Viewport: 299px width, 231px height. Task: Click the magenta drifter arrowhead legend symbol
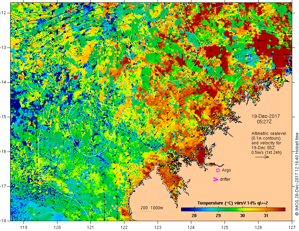click(x=215, y=179)
